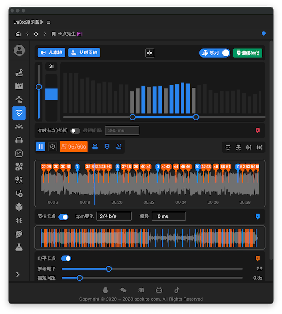Viewport: 282px width, 314px height.
Task: Toggle the 序列 sequence switch
Action: (x=215, y=53)
